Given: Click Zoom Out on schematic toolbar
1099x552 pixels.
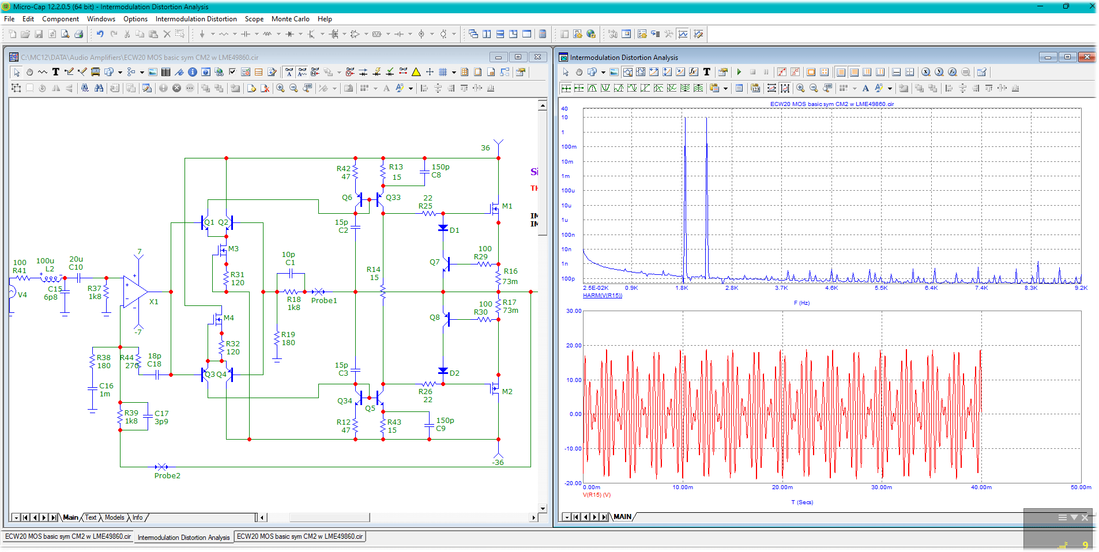Looking at the screenshot, I should coord(293,88).
